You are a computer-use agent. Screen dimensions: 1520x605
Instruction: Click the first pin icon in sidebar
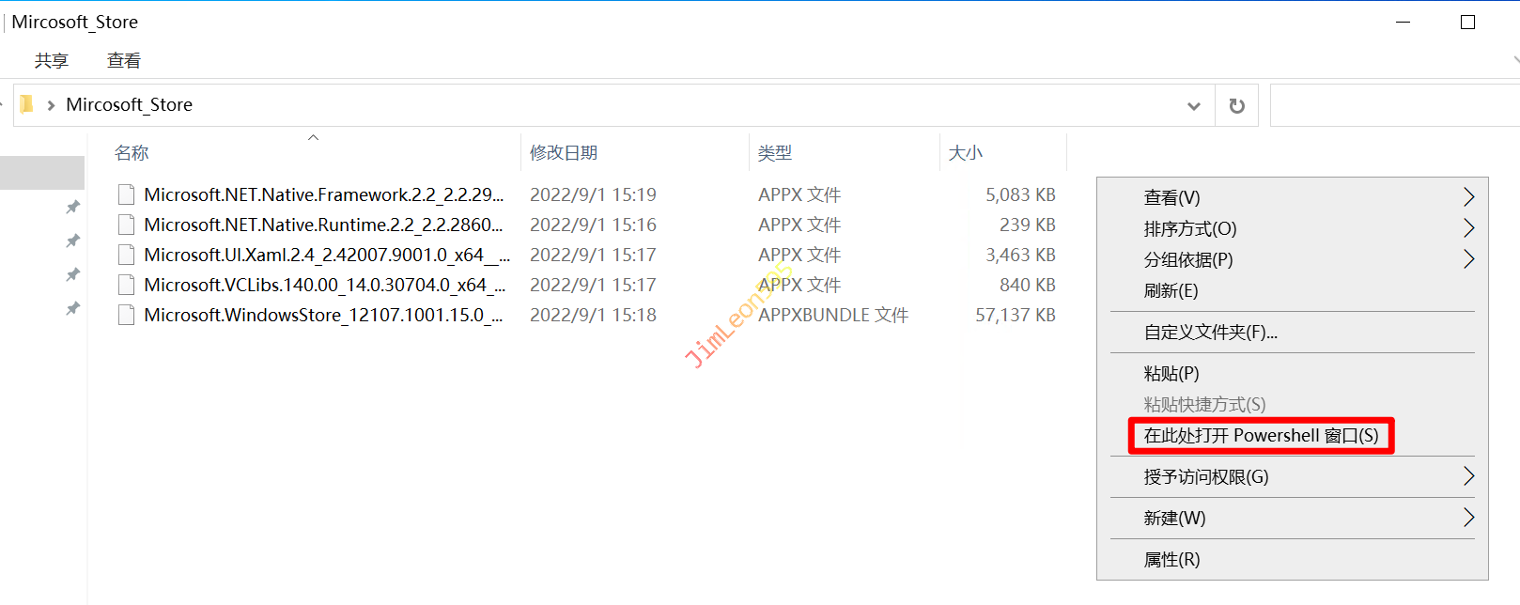72,207
